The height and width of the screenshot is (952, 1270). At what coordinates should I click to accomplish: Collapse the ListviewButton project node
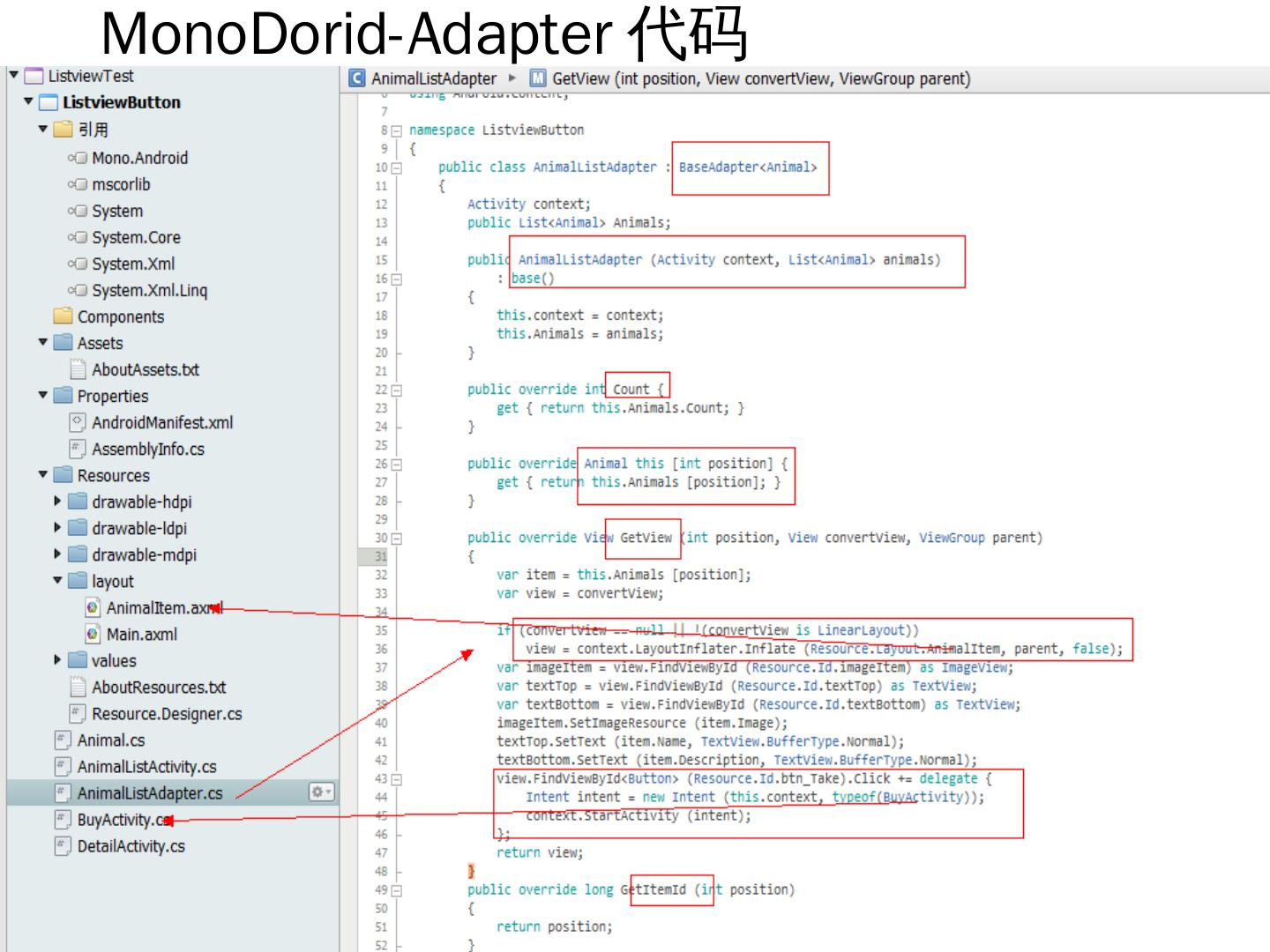click(29, 101)
